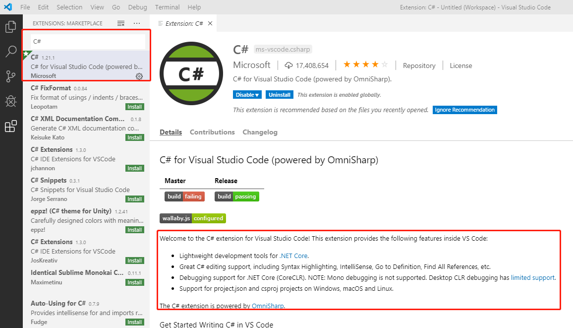Install C# Extensions by JosKreativ

[x=135, y=261]
